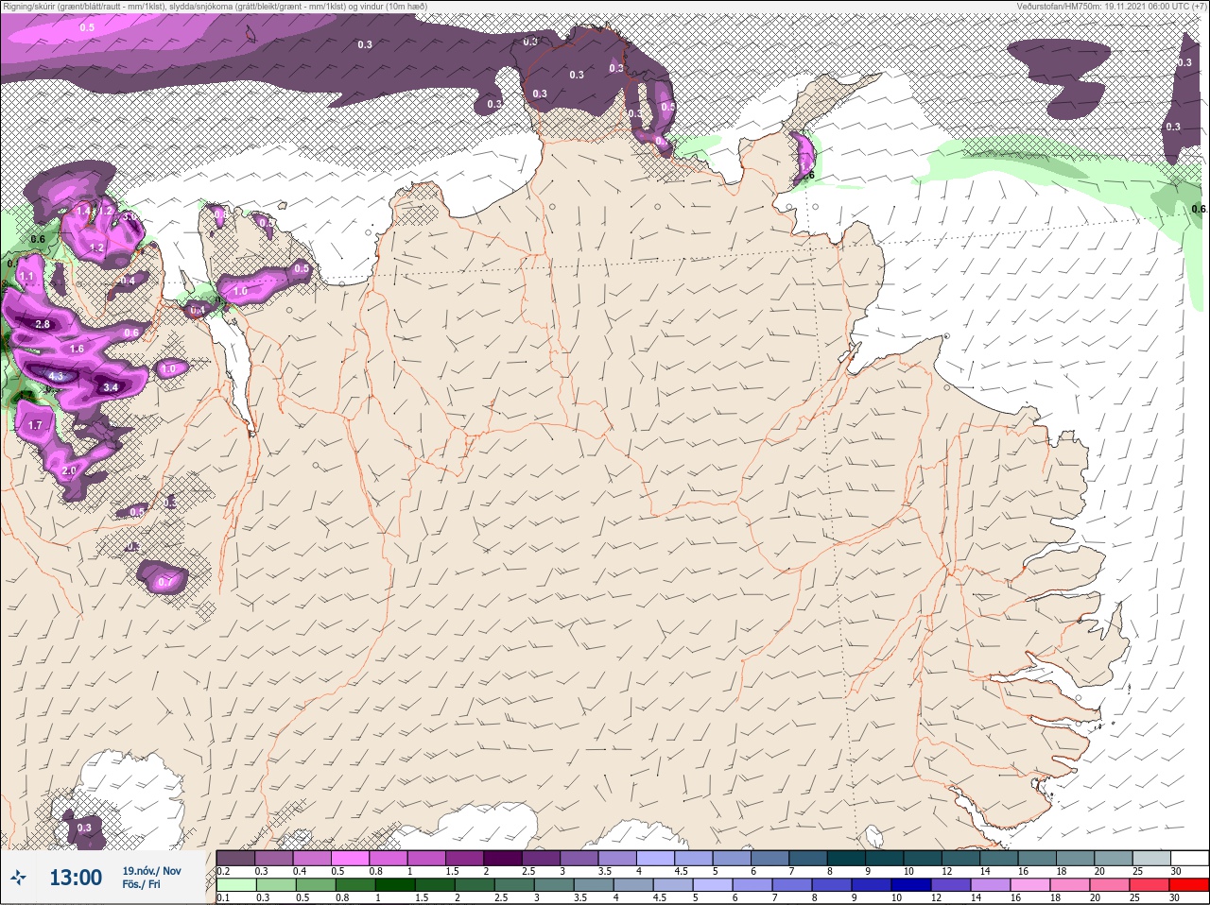This screenshot has width=1210, height=905.
Task: Pick the lower scale dark green swatch at 1
Action: (x=395, y=884)
